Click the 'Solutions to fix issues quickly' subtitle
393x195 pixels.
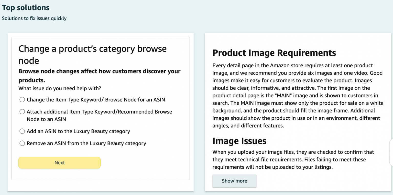pyautogui.click(x=34, y=18)
